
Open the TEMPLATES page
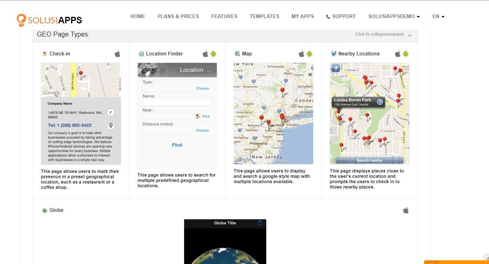(265, 16)
